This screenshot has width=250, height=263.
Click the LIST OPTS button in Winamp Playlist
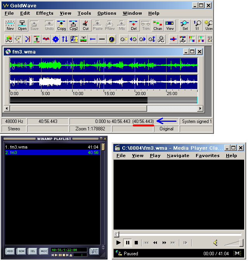tap(94, 251)
